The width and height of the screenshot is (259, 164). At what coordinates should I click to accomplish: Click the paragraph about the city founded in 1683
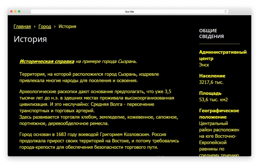click(x=99, y=141)
